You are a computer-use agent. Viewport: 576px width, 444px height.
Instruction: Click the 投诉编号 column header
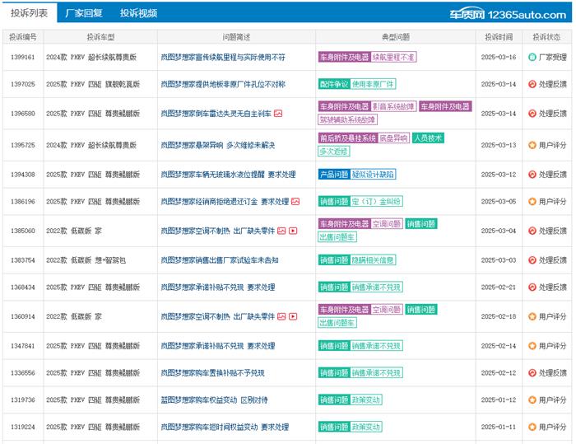23,37
